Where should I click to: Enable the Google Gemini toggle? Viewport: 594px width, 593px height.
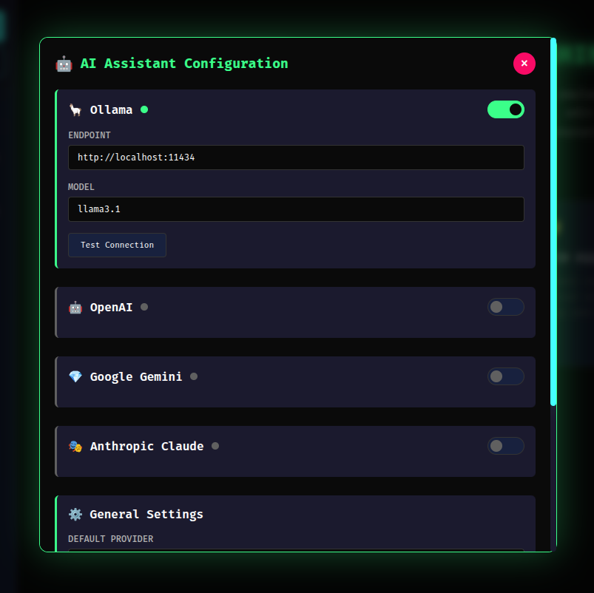coord(505,376)
